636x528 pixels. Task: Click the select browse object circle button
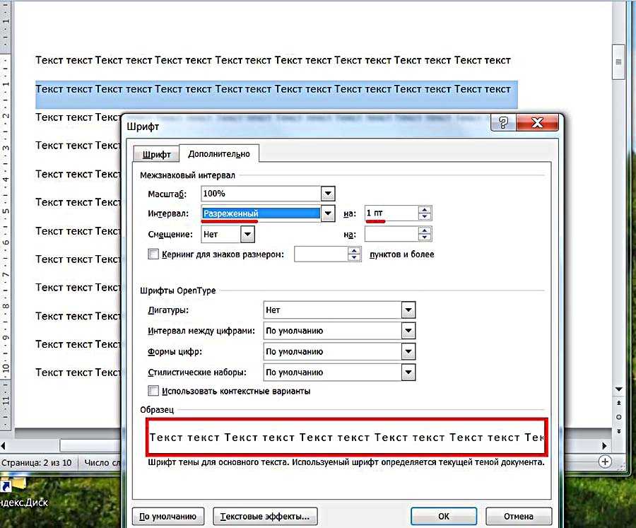tap(619, 418)
